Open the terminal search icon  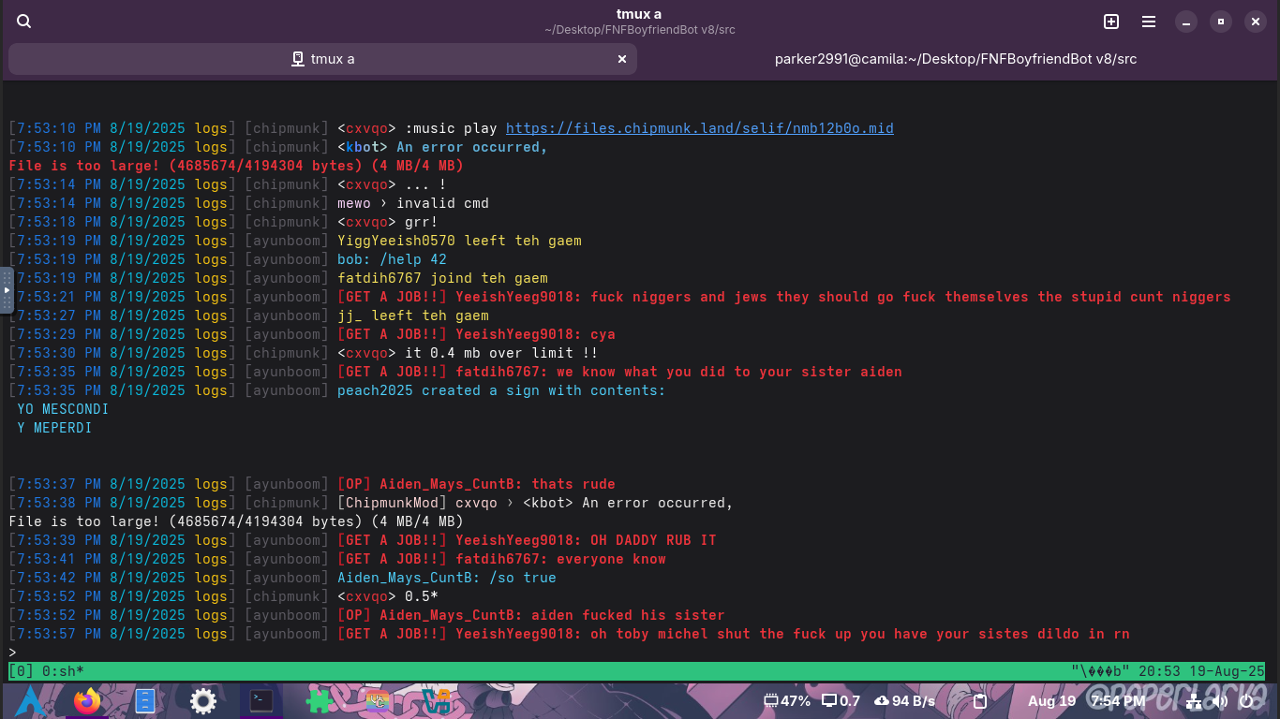point(24,22)
